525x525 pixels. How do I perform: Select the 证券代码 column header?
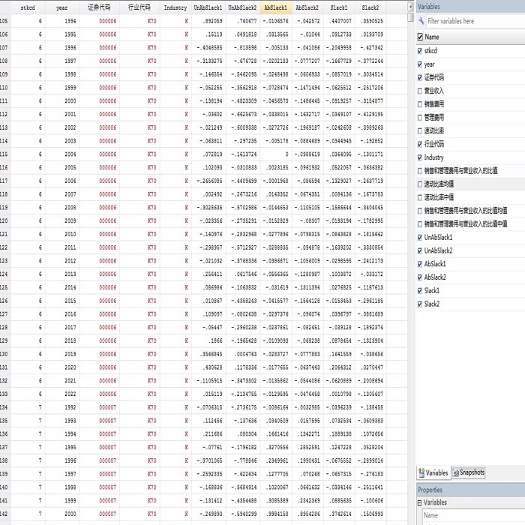click(100, 7)
